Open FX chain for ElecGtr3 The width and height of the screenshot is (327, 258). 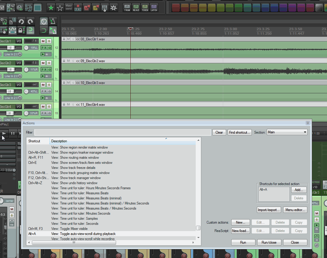[44, 91]
